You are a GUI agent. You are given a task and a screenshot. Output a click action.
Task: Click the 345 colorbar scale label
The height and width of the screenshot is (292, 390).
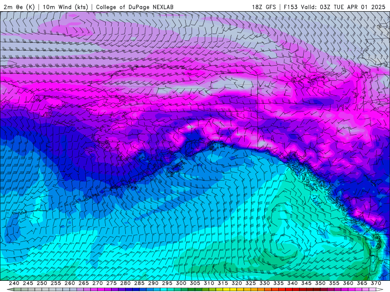point(307,283)
